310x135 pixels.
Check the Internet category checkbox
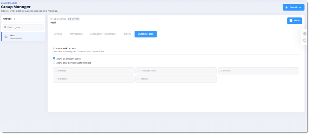pyautogui.click(x=221, y=71)
